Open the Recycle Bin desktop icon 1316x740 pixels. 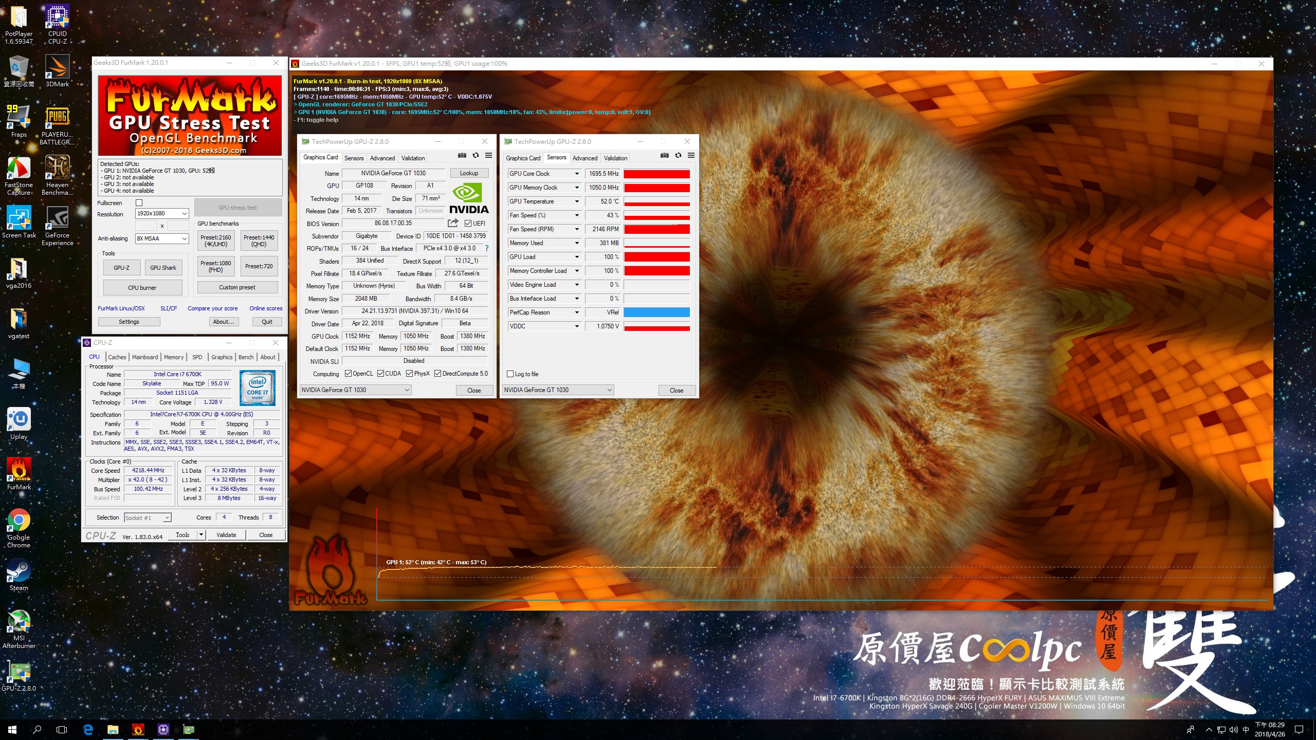pyautogui.click(x=19, y=71)
